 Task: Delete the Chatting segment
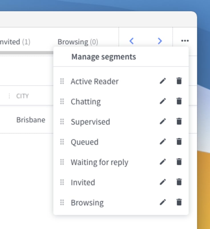(179, 101)
